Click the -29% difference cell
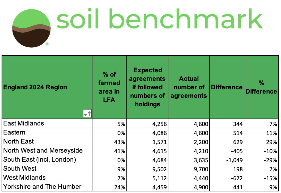The width and height of the screenshot is (281, 193). [x=261, y=160]
